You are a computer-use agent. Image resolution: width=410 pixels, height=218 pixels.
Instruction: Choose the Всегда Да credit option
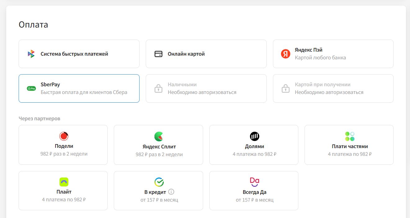254,190
